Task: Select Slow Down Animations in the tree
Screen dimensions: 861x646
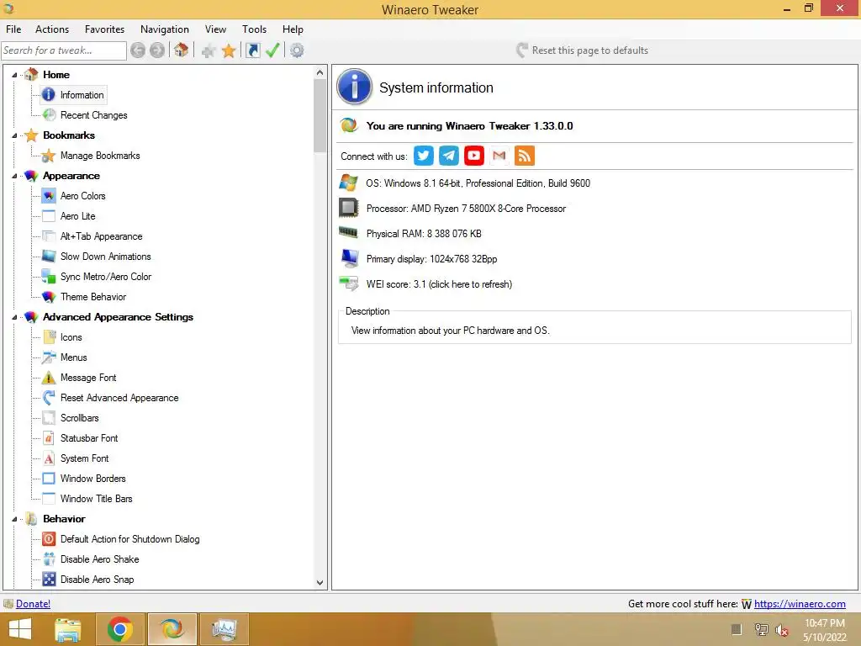Action: pyautogui.click(x=105, y=257)
